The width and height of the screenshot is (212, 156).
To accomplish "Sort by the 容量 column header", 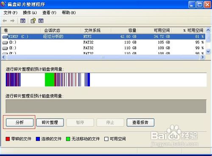I will coord(125,30).
